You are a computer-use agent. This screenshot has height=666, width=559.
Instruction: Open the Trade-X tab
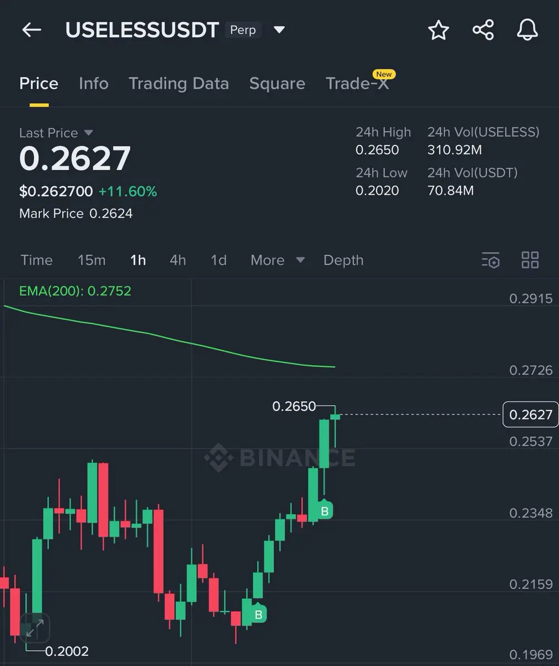357,83
